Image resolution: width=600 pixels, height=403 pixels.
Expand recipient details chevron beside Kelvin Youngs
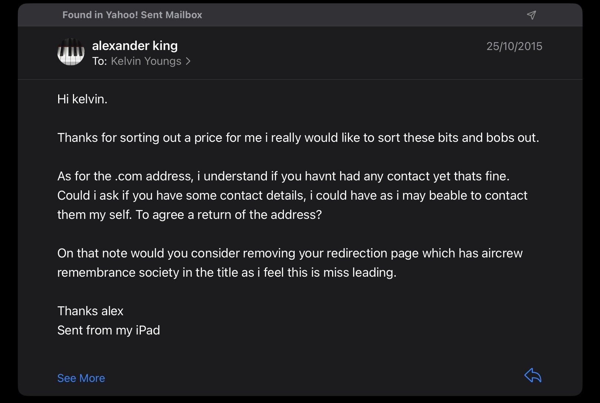[188, 61]
